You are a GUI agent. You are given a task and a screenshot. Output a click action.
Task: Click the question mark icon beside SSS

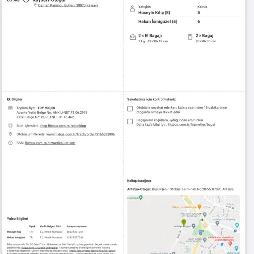[x=10, y=143]
